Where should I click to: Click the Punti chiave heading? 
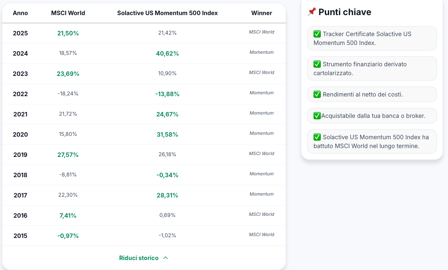coord(345,12)
